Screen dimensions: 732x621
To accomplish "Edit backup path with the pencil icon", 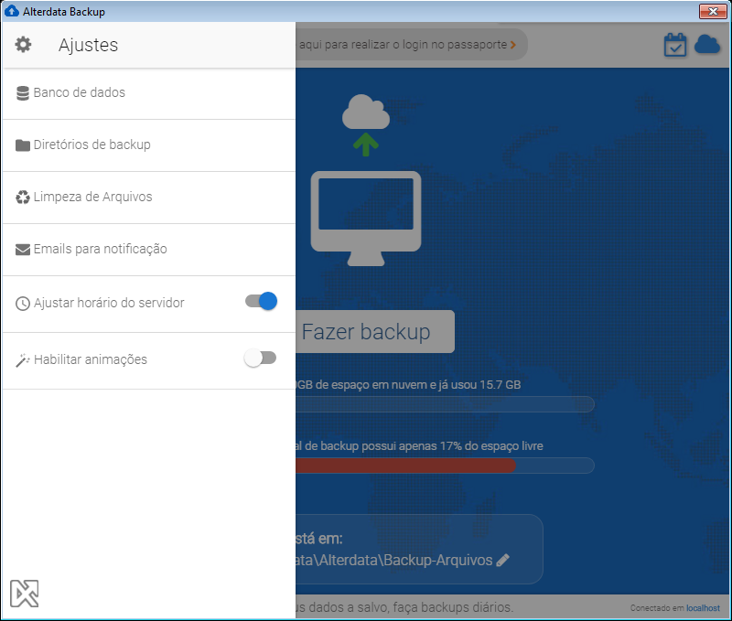I will [502, 561].
